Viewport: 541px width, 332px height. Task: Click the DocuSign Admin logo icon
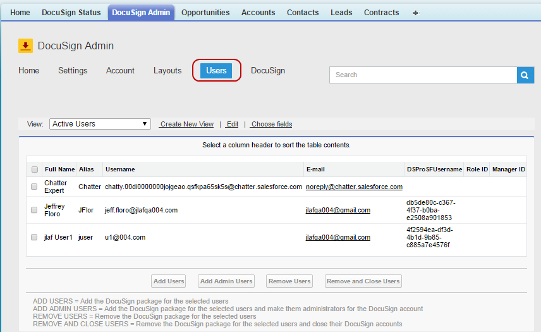coord(25,46)
